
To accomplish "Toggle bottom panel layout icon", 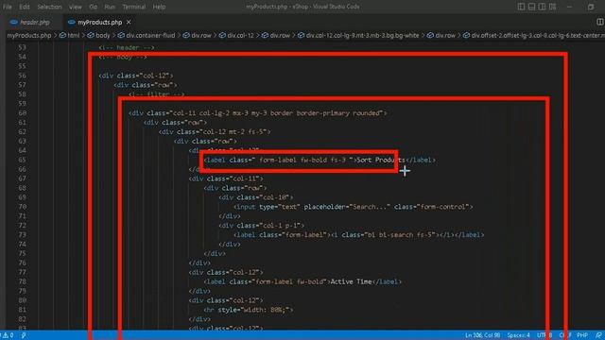I will pyautogui.click(x=531, y=7).
